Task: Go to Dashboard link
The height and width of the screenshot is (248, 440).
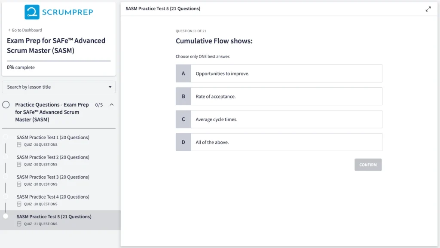Action: pyautogui.click(x=27, y=30)
